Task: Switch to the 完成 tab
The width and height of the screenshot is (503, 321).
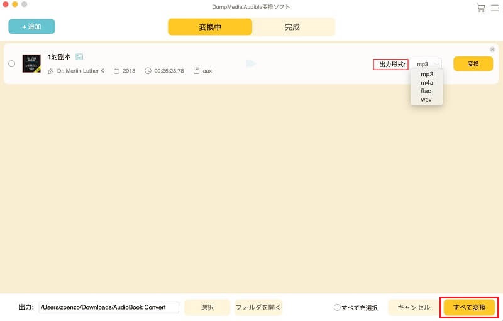Action: 292,27
